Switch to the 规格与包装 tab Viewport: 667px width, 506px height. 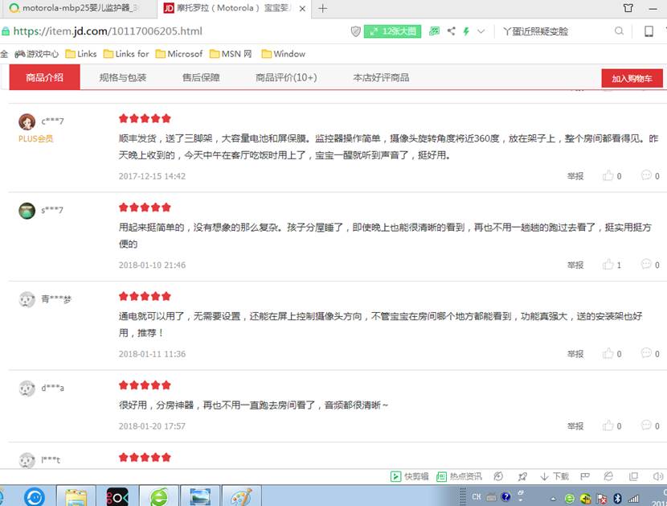click(x=123, y=78)
